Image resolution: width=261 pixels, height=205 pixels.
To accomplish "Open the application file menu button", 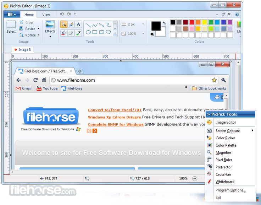I will click(x=12, y=15).
